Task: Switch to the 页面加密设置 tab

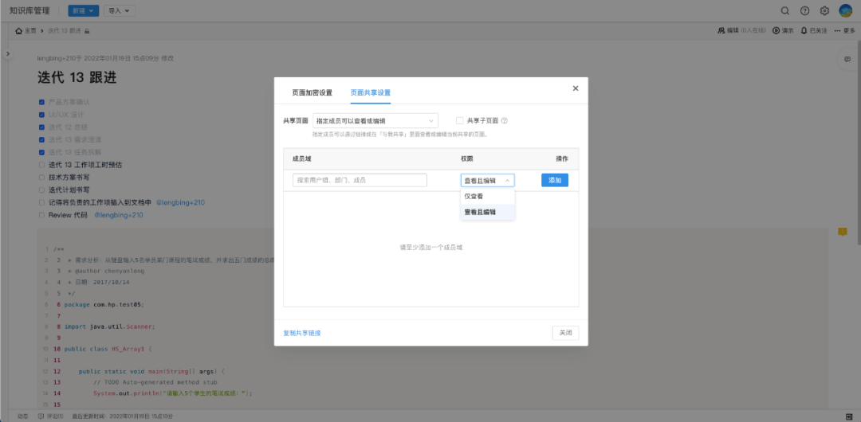Action: pyautogui.click(x=312, y=92)
